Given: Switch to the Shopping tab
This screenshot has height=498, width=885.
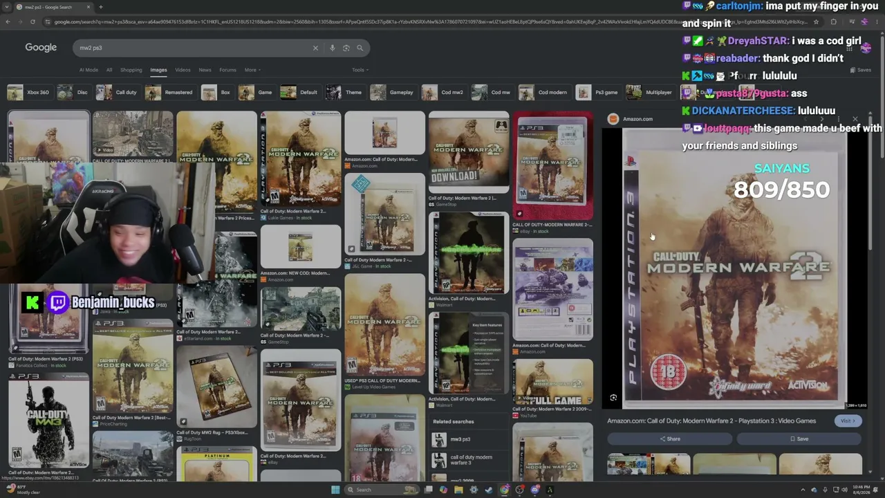Looking at the screenshot, I should tap(131, 70).
